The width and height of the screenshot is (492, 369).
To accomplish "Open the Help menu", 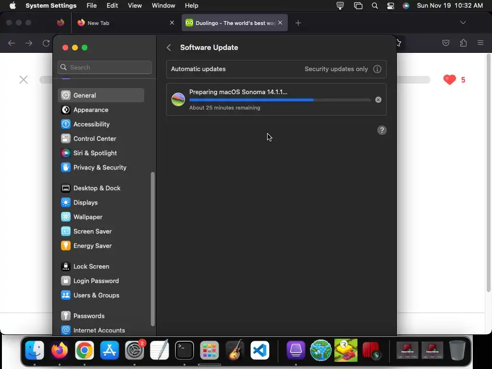I will point(191,6).
